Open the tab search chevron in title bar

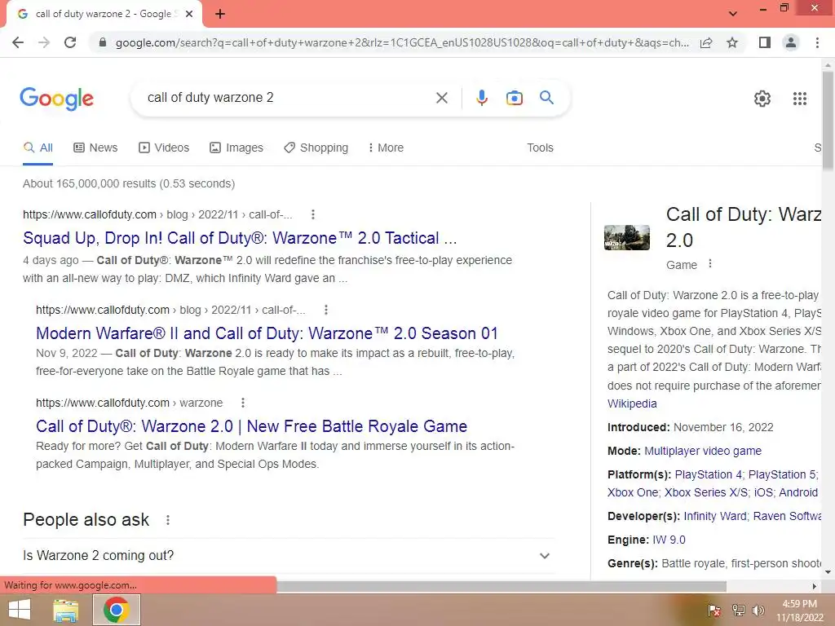pyautogui.click(x=733, y=14)
